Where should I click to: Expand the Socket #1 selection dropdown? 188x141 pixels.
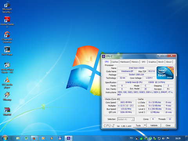point(133,119)
